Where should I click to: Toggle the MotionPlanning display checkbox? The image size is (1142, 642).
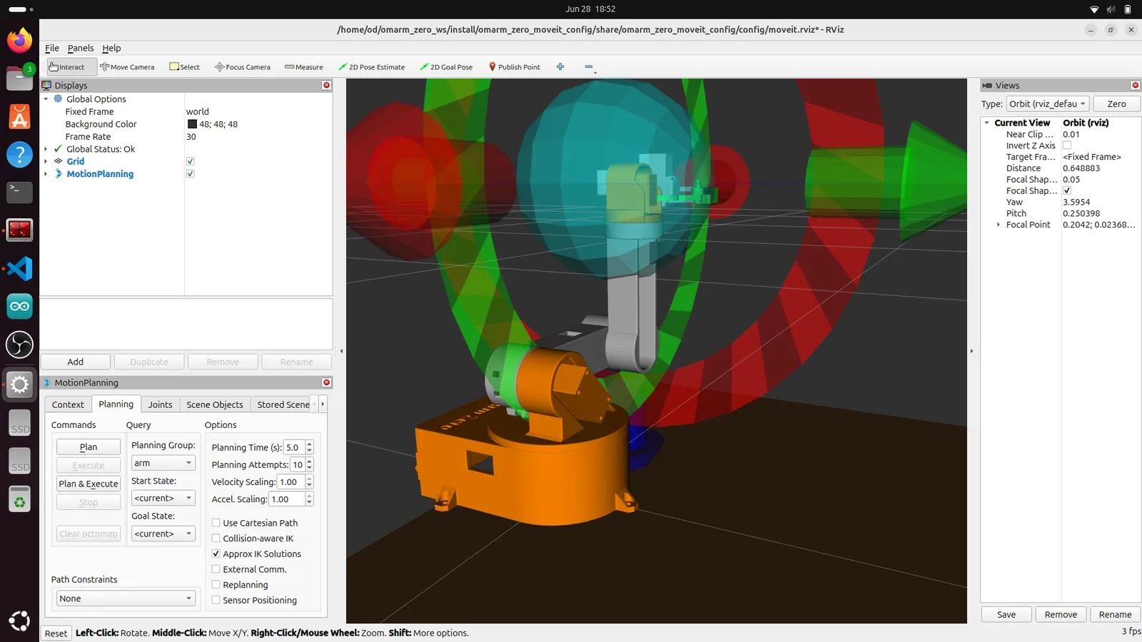[191, 174]
